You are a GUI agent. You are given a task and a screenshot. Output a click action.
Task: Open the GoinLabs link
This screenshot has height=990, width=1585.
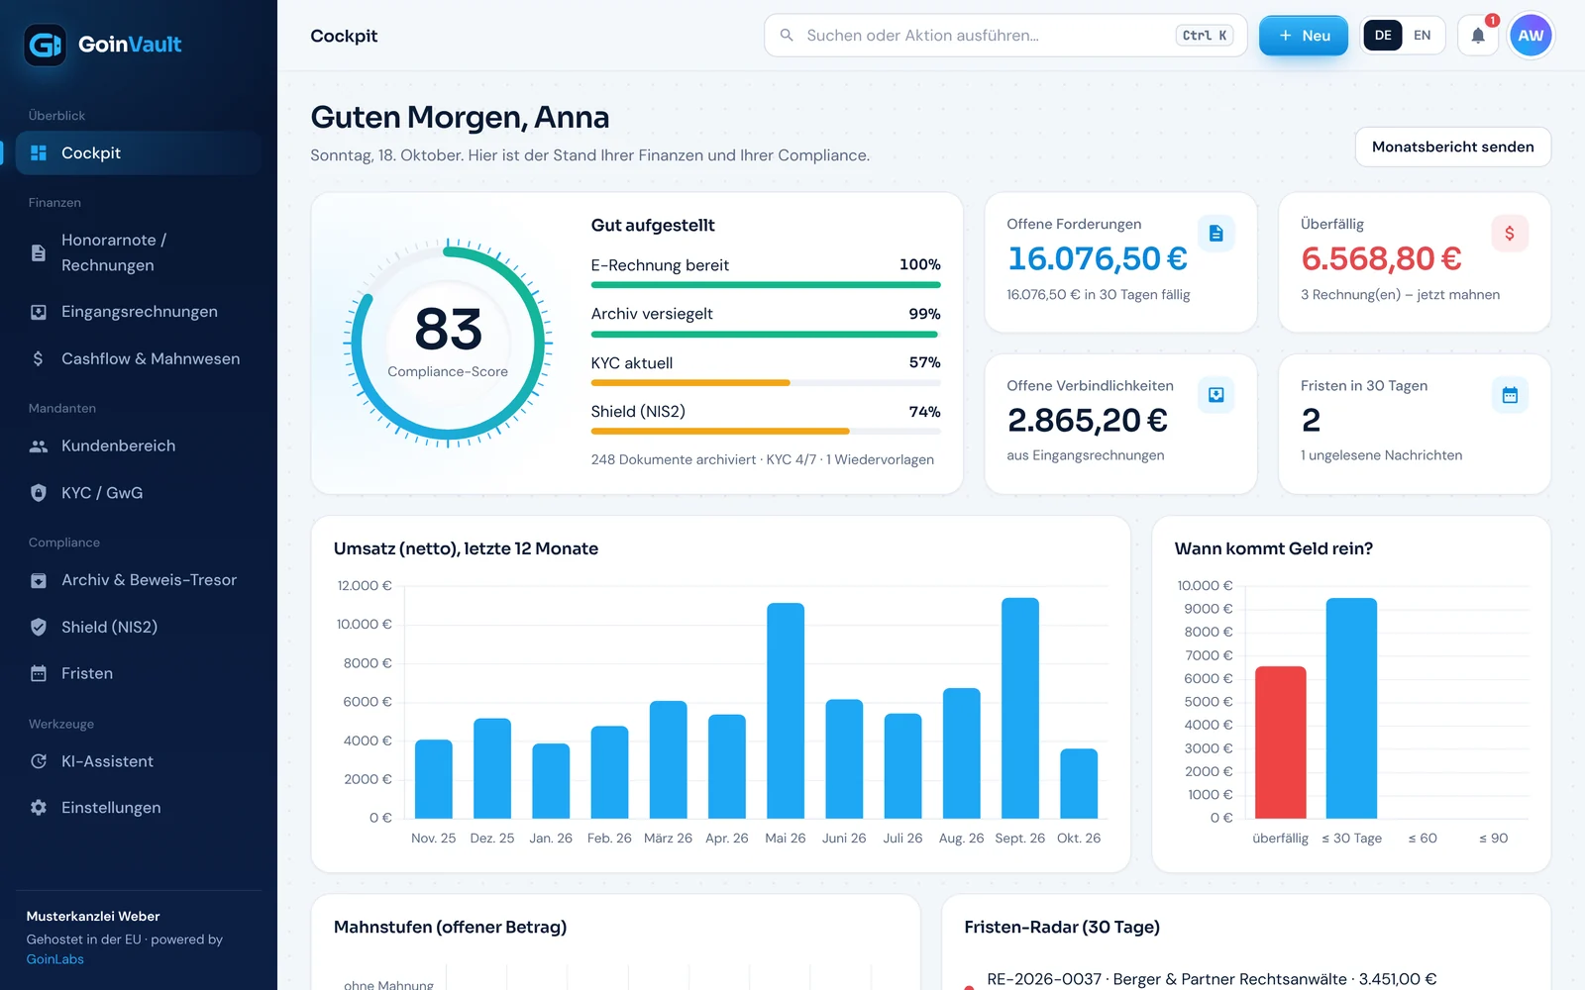click(55, 959)
